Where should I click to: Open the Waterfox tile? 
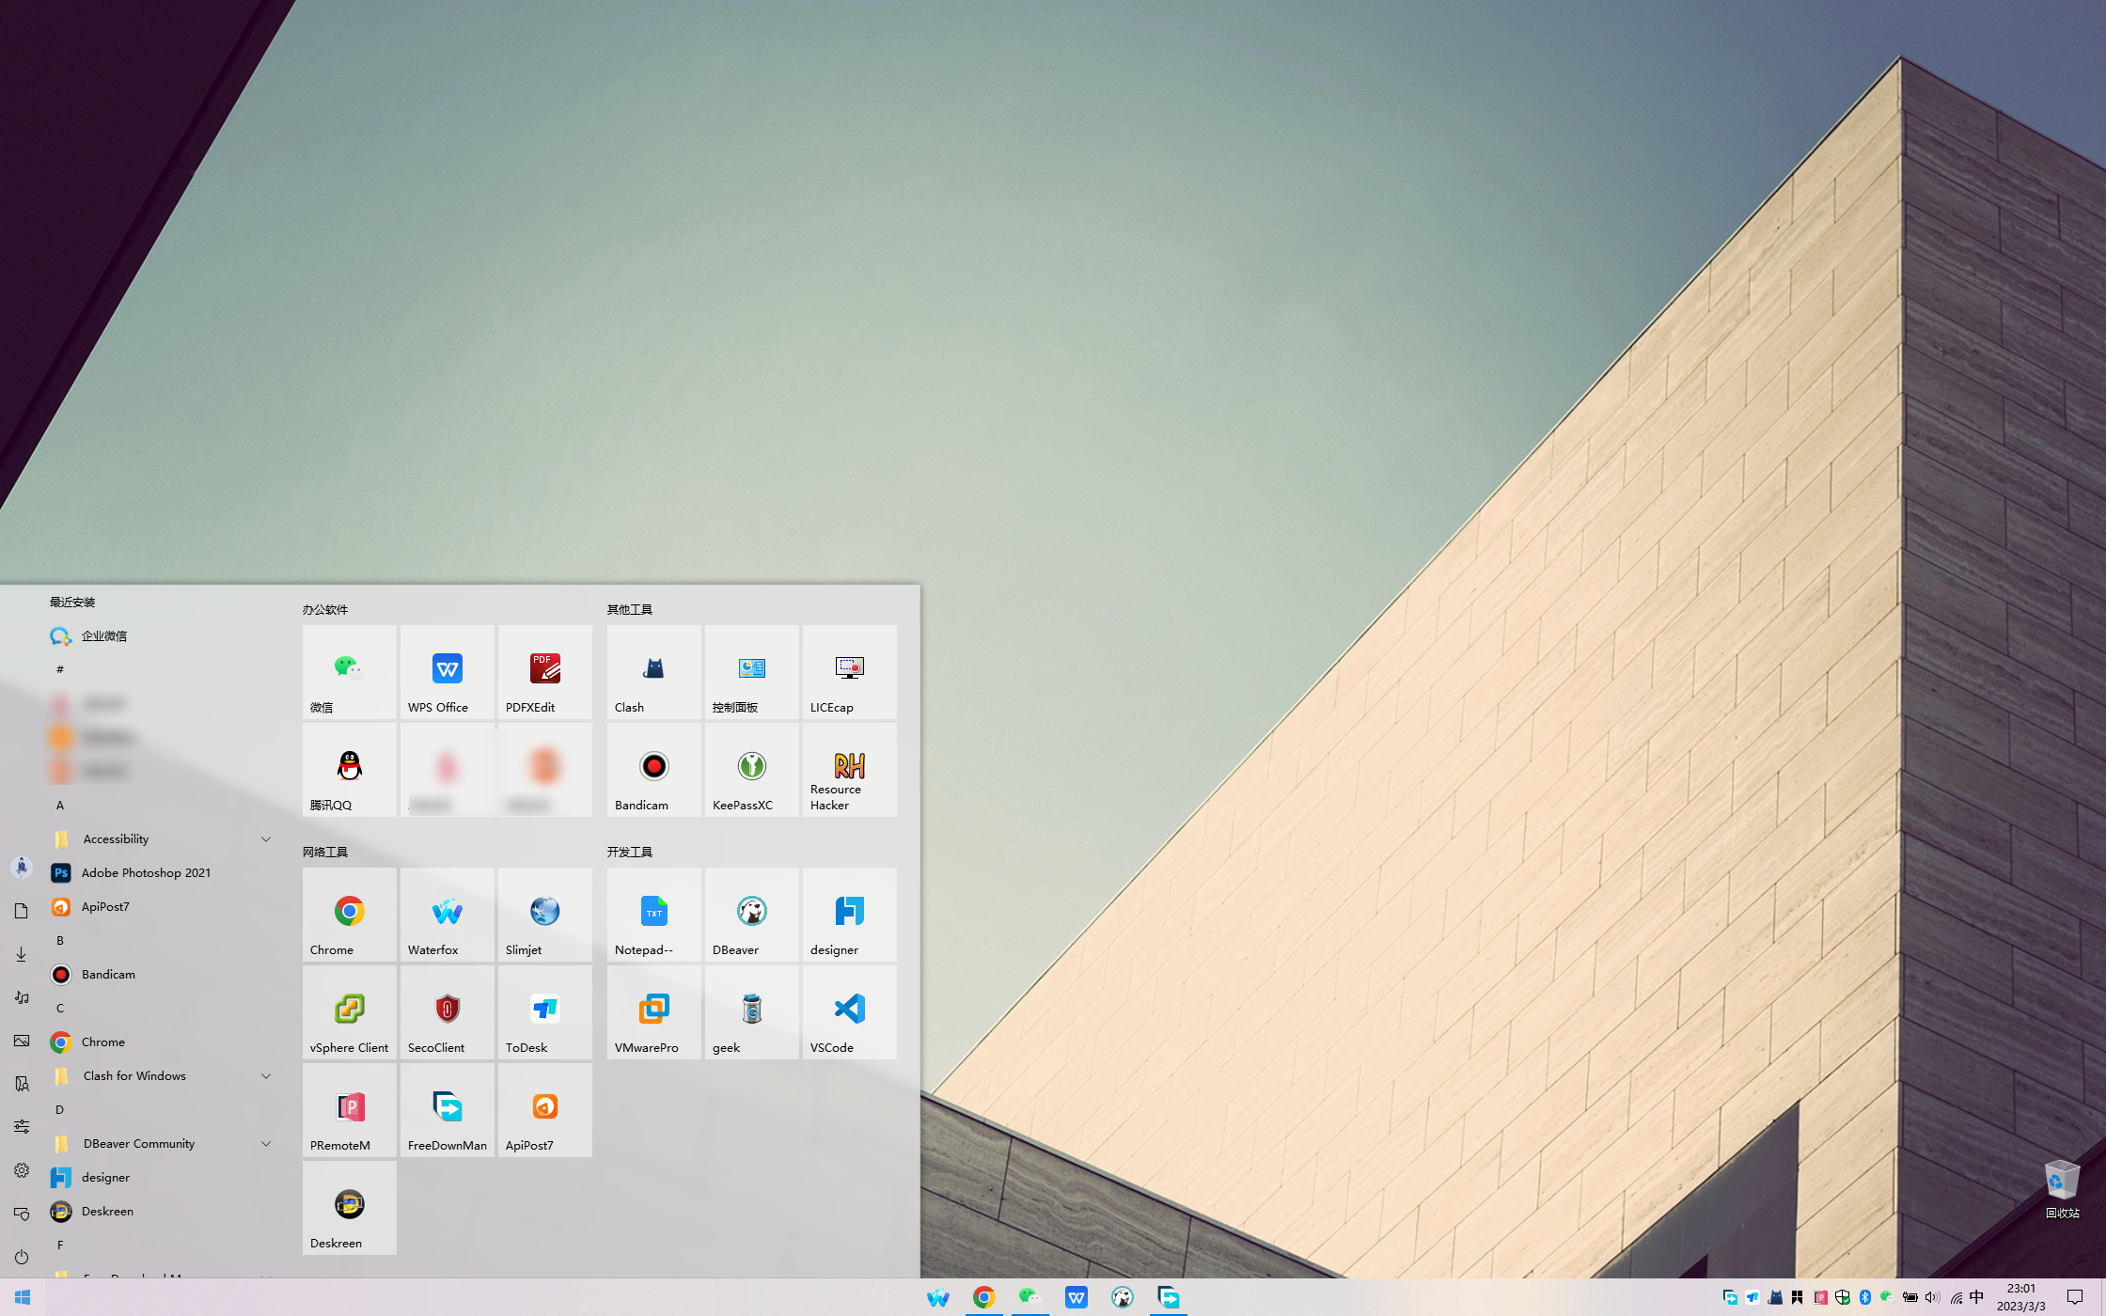[x=447, y=915]
